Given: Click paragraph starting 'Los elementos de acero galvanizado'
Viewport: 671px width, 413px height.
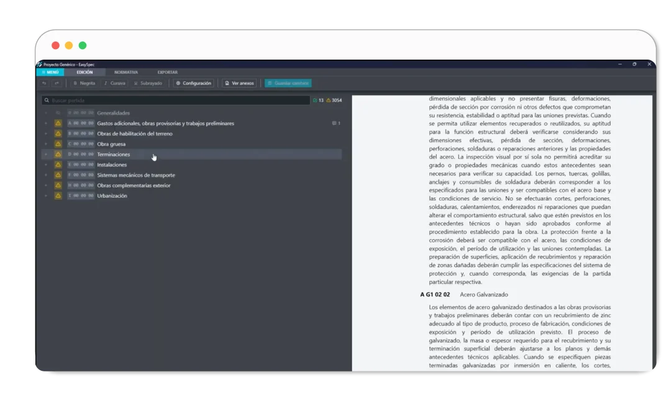Looking at the screenshot, I should [520, 336].
